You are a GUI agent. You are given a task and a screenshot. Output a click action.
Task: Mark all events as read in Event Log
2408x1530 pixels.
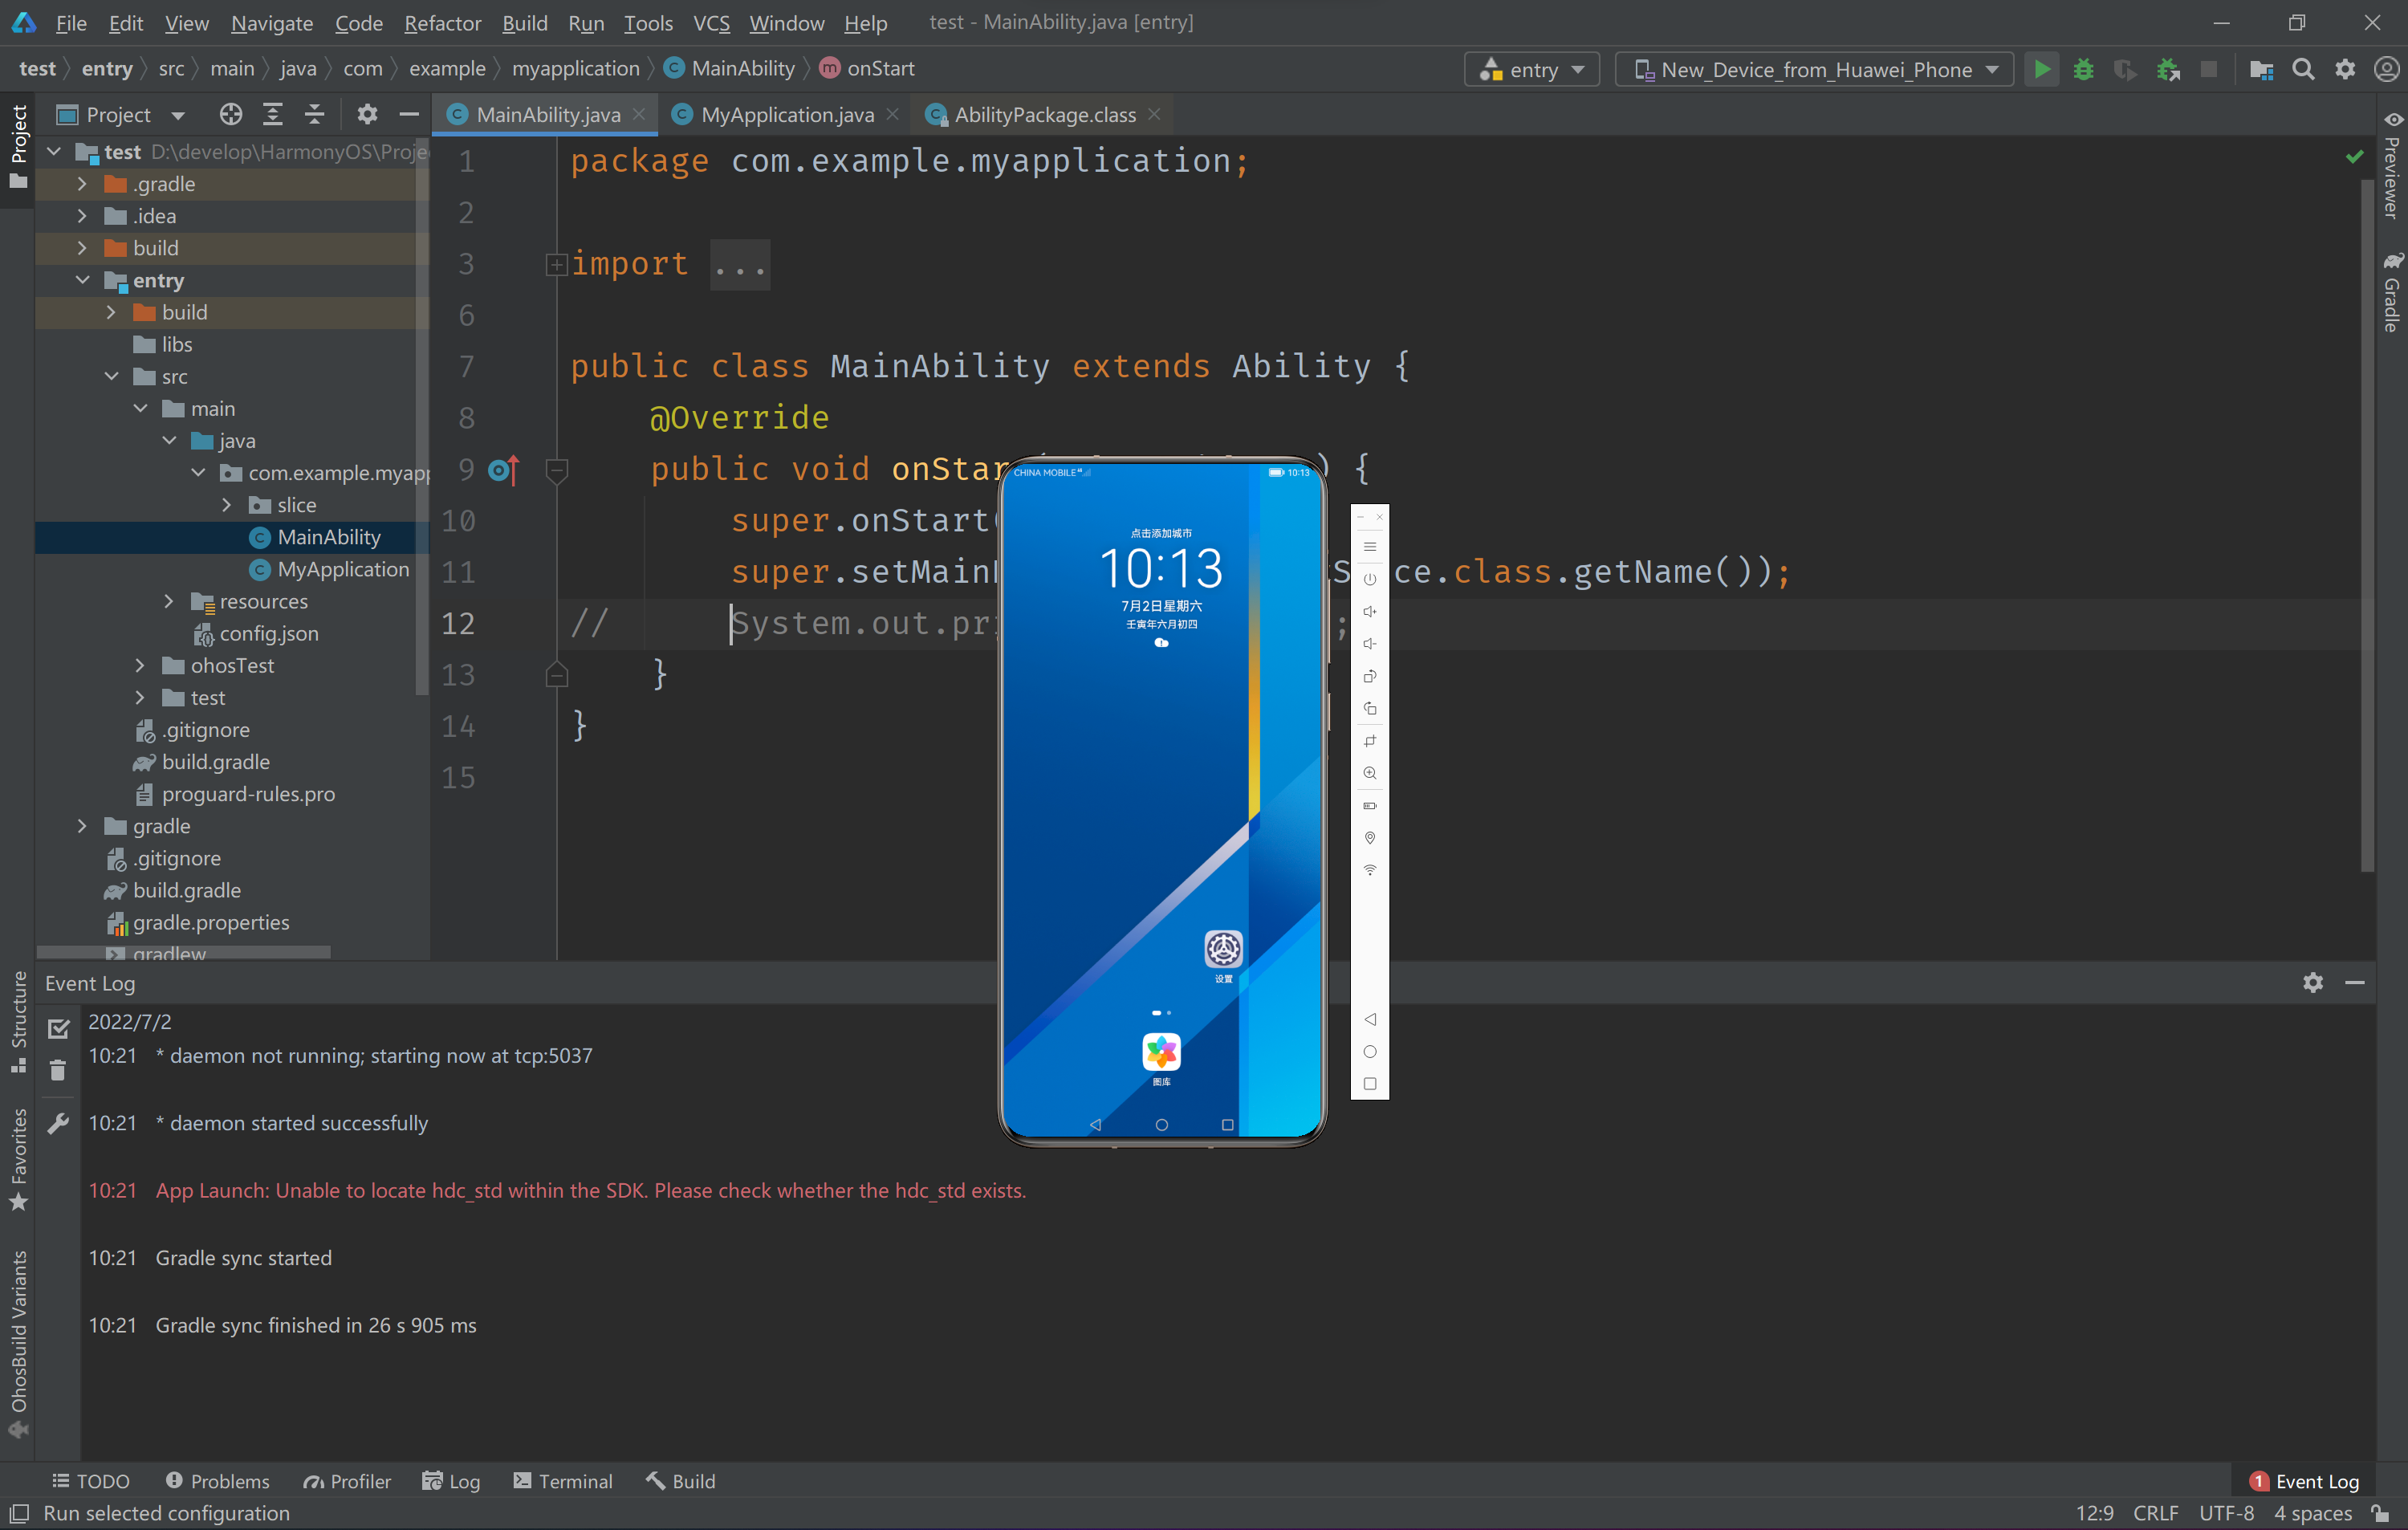(58, 1028)
